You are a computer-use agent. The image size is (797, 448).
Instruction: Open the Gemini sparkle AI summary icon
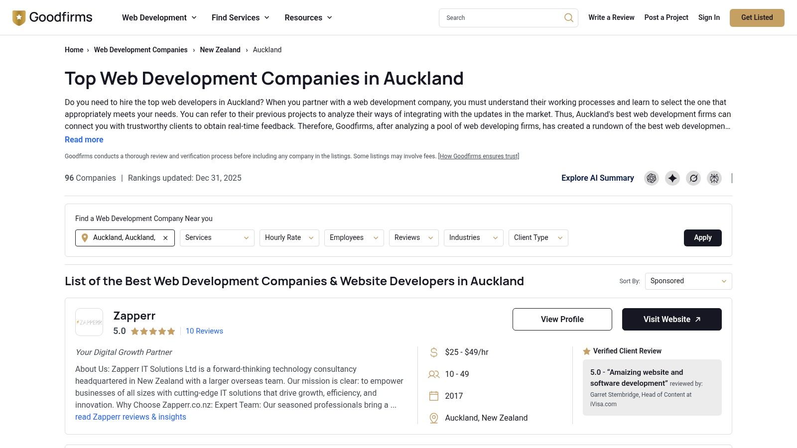[x=672, y=178]
